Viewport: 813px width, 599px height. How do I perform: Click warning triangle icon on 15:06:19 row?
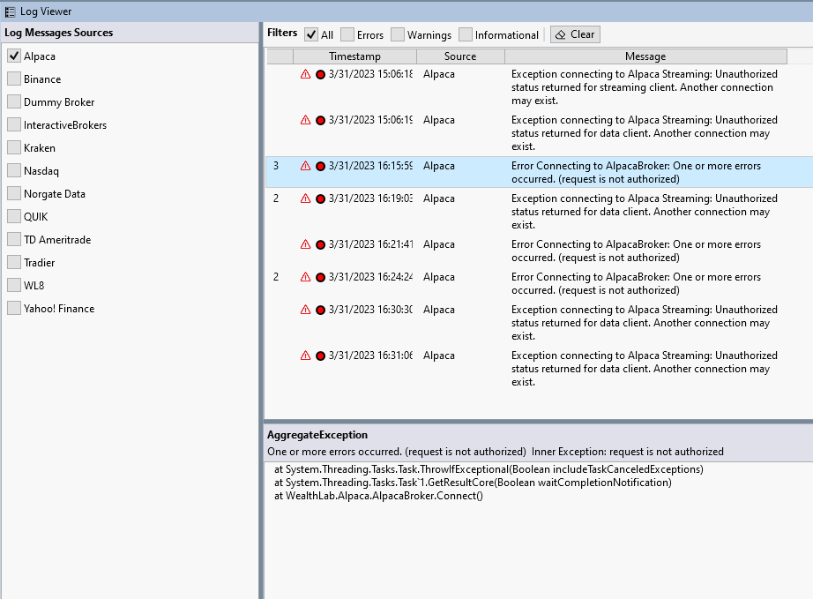tap(305, 120)
